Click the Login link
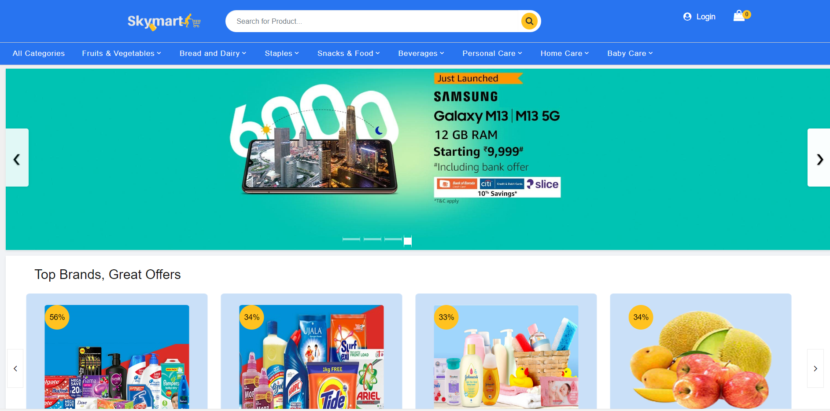The image size is (830, 411). point(706,17)
